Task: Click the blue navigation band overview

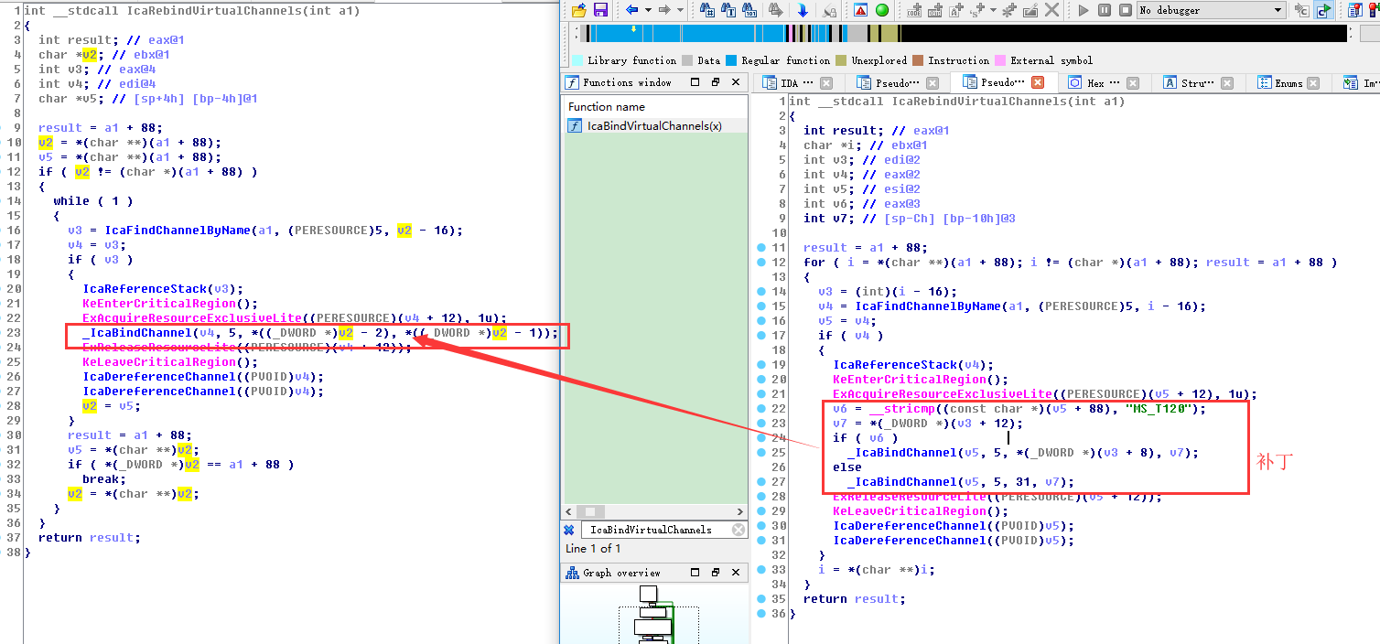Action: pyautogui.click(x=686, y=34)
